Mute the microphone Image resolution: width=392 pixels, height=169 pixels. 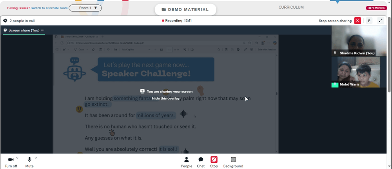[x=29, y=162]
